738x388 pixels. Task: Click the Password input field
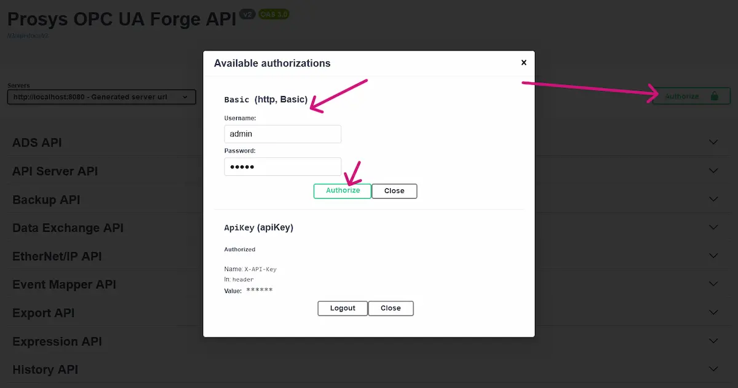click(282, 167)
